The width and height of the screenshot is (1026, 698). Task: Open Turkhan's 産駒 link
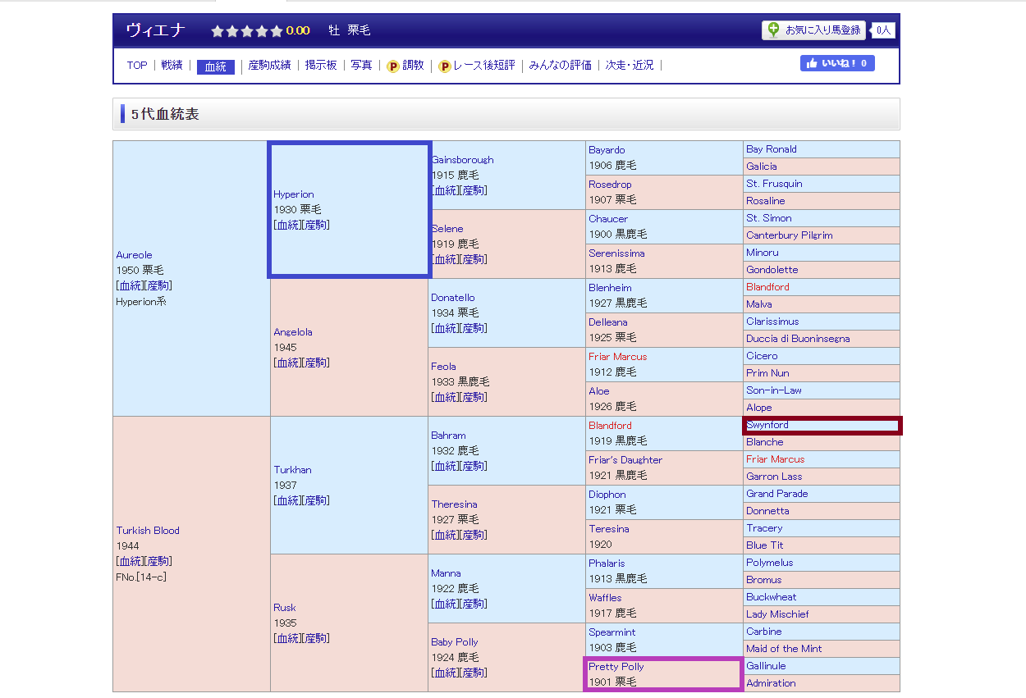pyautogui.click(x=317, y=500)
